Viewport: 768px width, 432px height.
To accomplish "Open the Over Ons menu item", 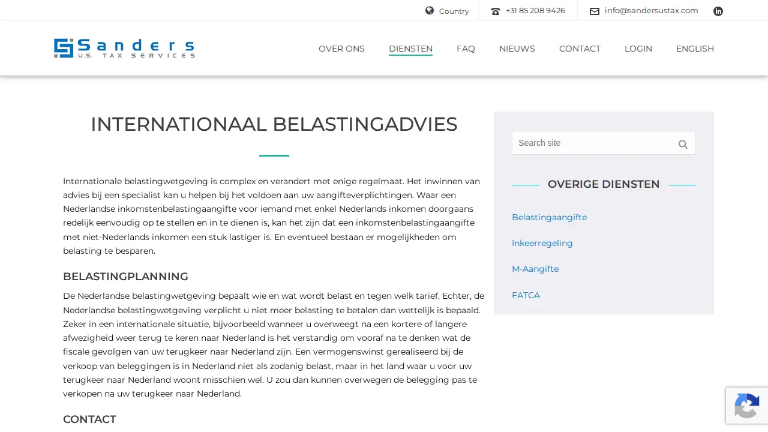I will coord(341,49).
